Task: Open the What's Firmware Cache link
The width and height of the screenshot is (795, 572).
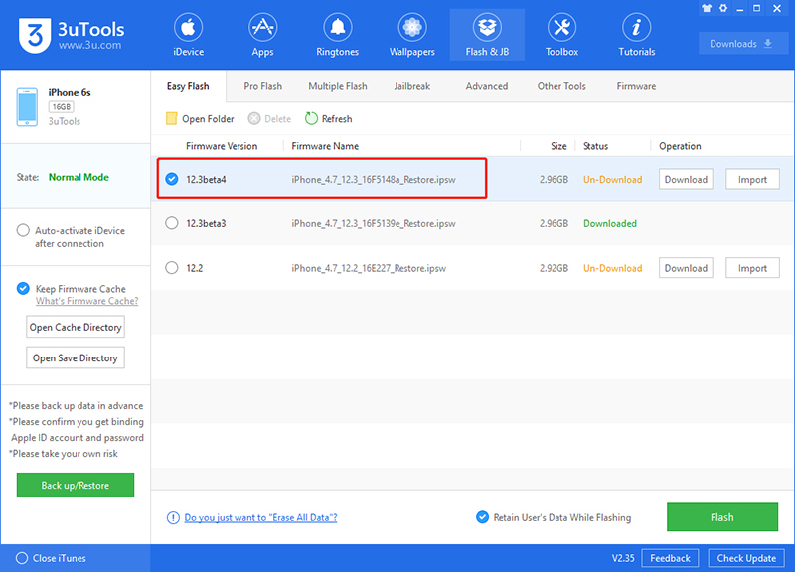Action: pyautogui.click(x=86, y=301)
